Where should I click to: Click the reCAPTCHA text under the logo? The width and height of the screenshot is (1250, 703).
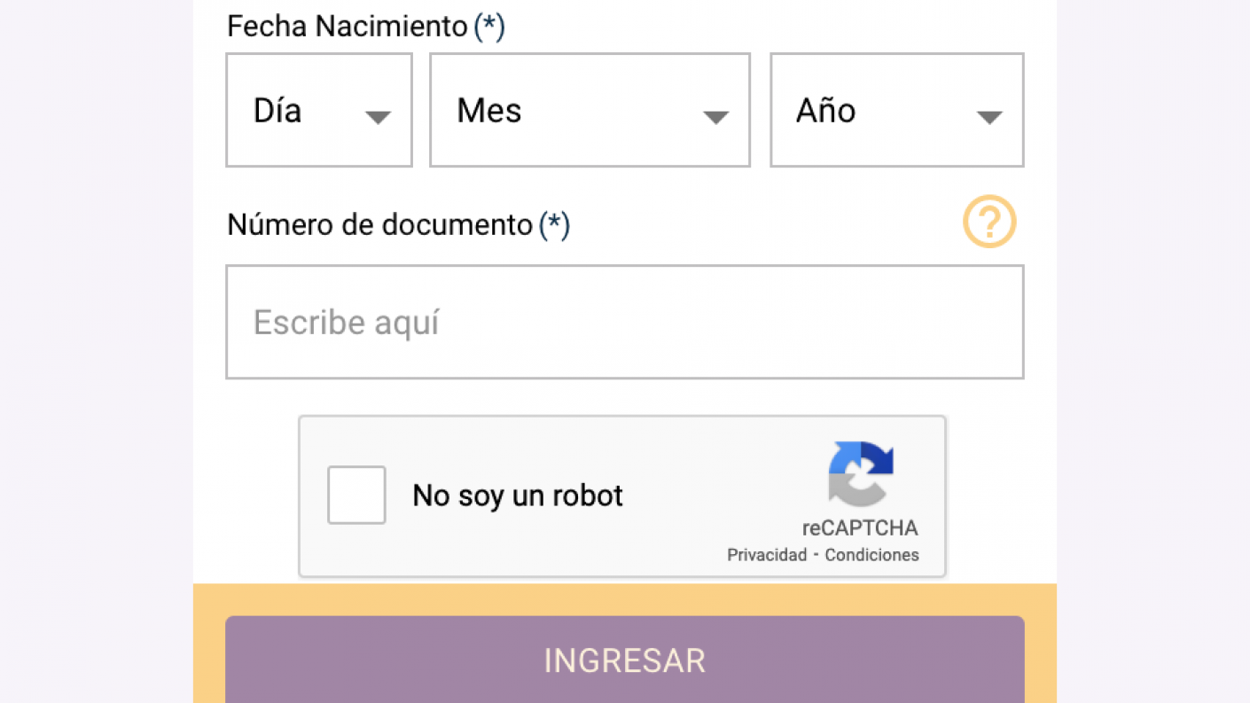point(860,528)
